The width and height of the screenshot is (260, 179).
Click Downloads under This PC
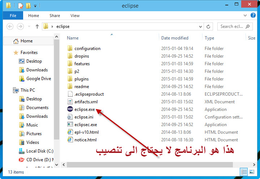pos(33,116)
